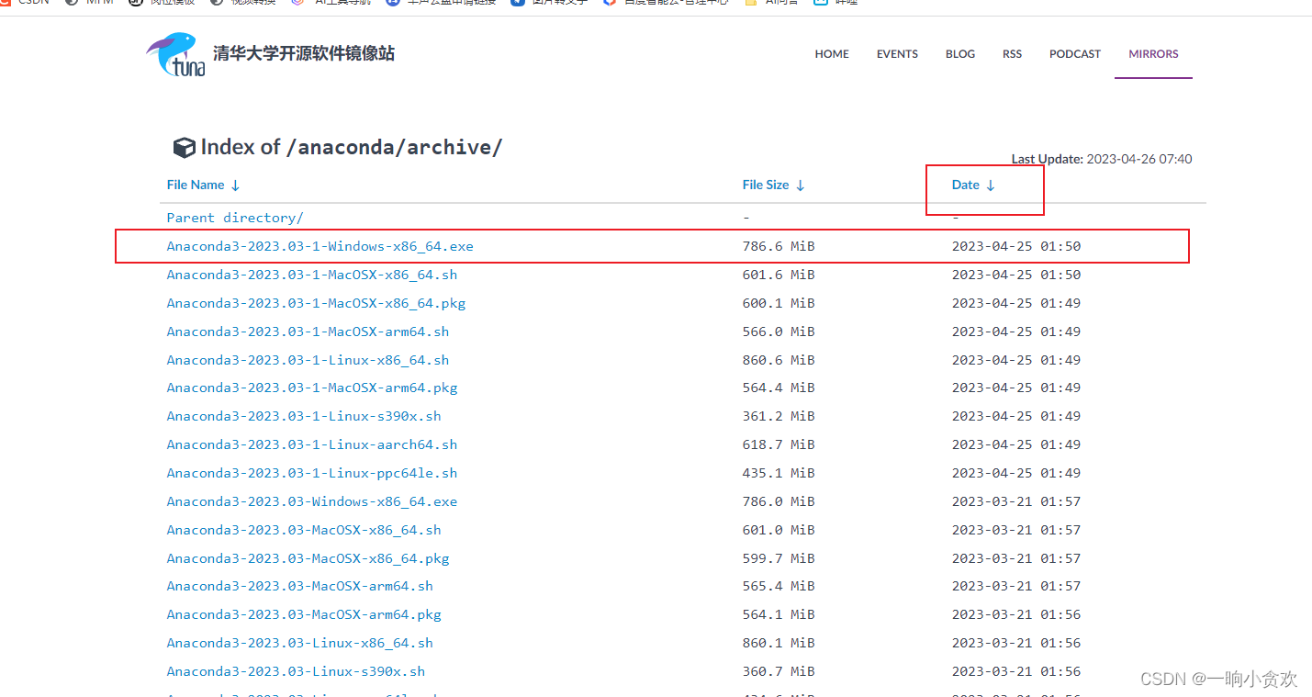Click the 564.4 MiB file size
Viewport: 1312px width, 697px height.
pos(779,388)
